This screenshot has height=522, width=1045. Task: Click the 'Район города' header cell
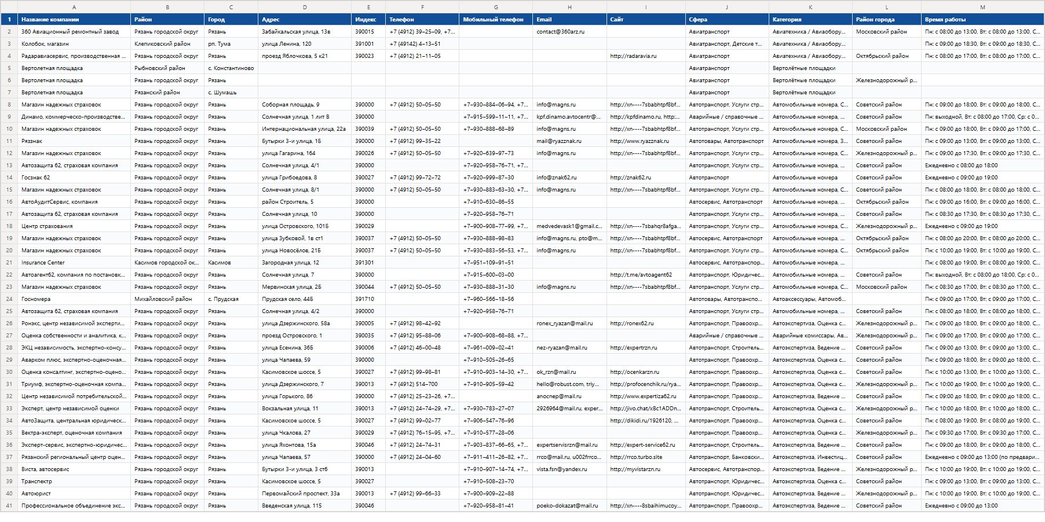coord(886,20)
